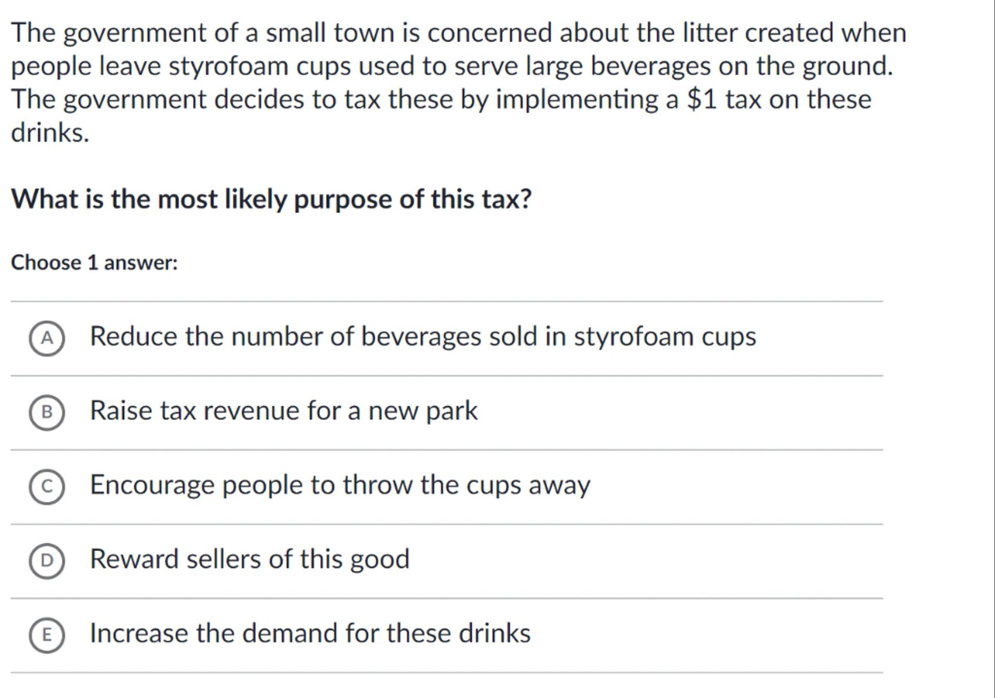Image resolution: width=995 pixels, height=698 pixels.
Task: Click "Increase the demand for these drinks"
Action: (x=310, y=633)
